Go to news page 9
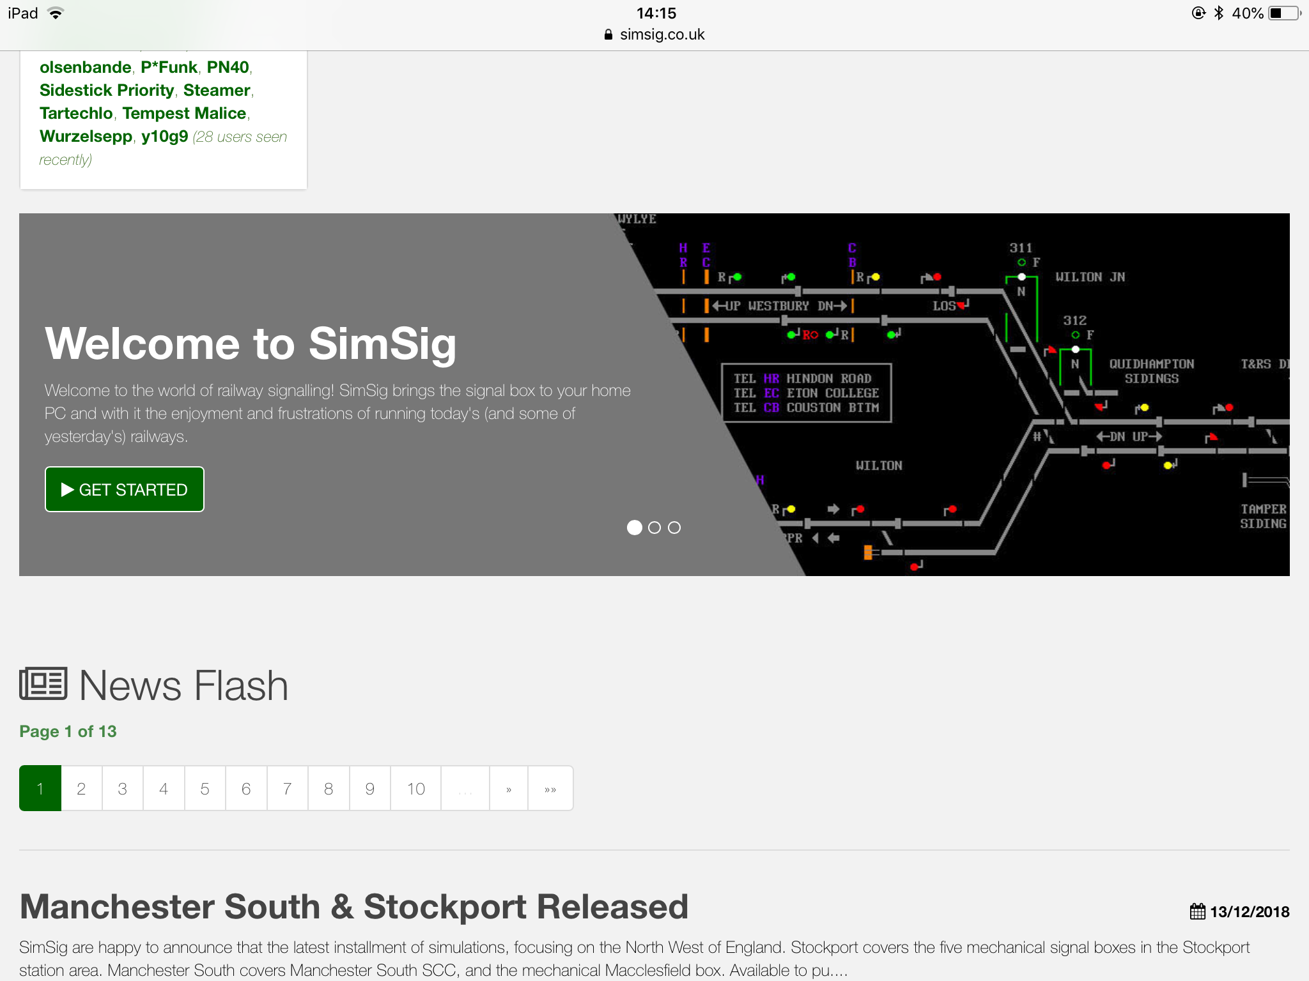1309x981 pixels. (x=370, y=788)
